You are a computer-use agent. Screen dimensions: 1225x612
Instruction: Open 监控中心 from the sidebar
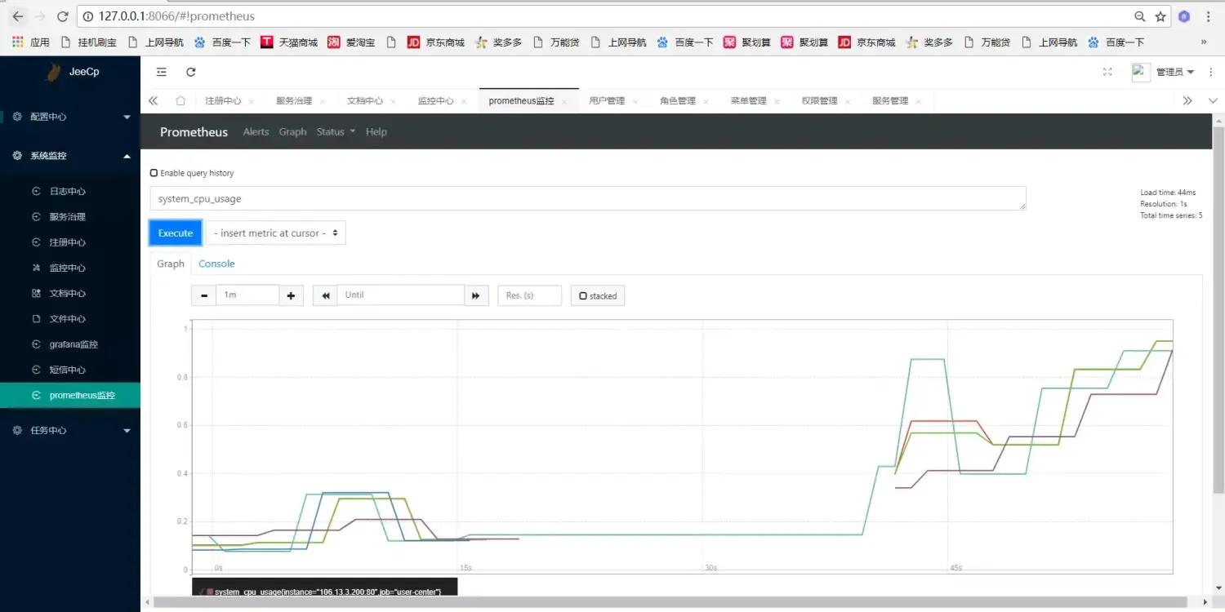68,267
